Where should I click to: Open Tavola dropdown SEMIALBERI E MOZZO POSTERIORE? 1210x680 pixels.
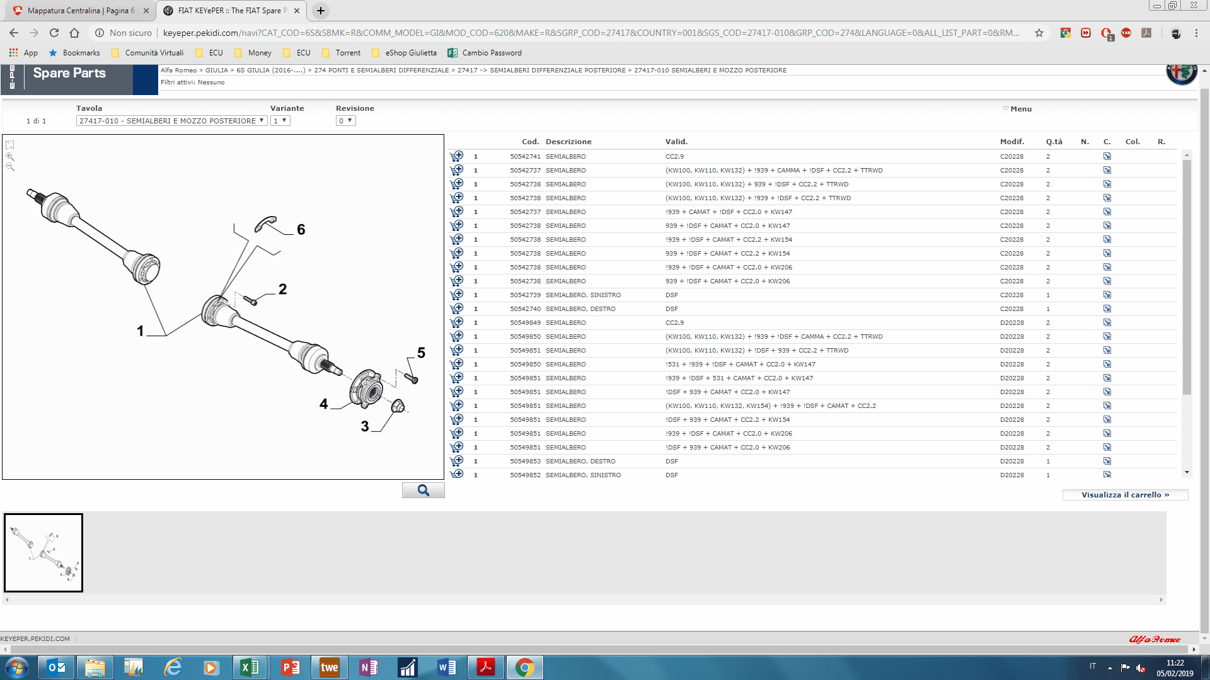click(171, 121)
